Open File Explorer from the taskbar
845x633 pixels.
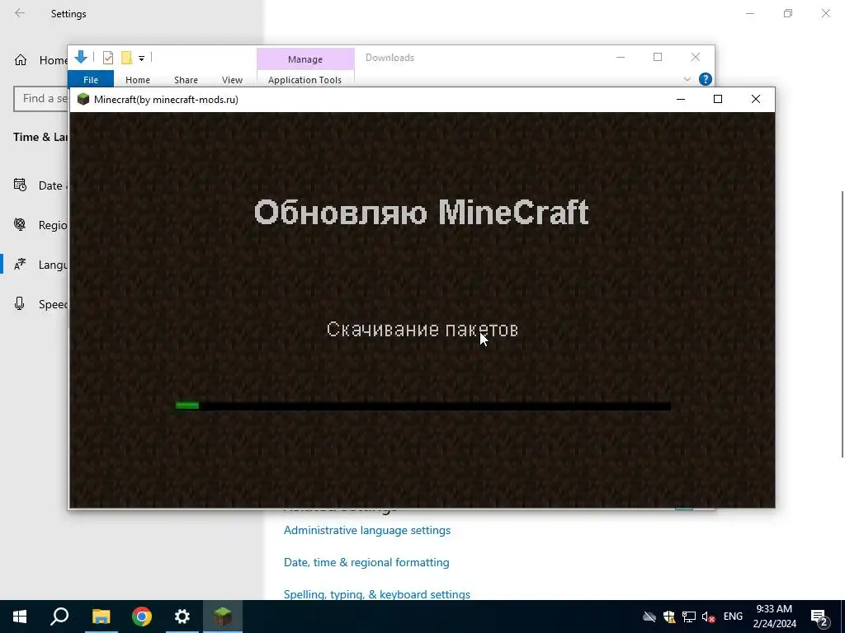pos(101,617)
